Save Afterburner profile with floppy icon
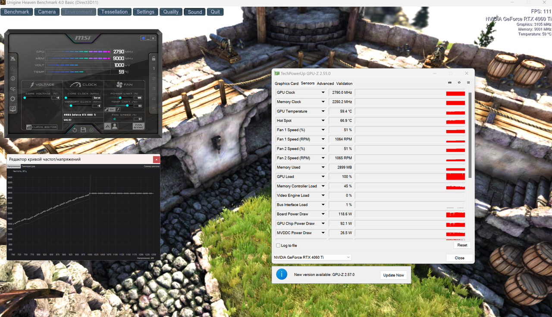Viewport: 552px width, 317px height. tap(83, 130)
